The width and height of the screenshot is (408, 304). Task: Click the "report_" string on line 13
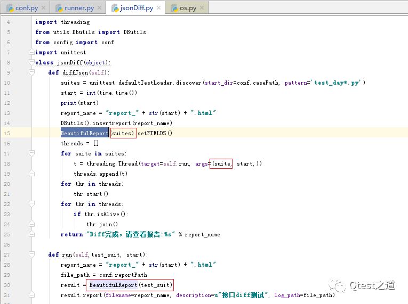[122, 113]
